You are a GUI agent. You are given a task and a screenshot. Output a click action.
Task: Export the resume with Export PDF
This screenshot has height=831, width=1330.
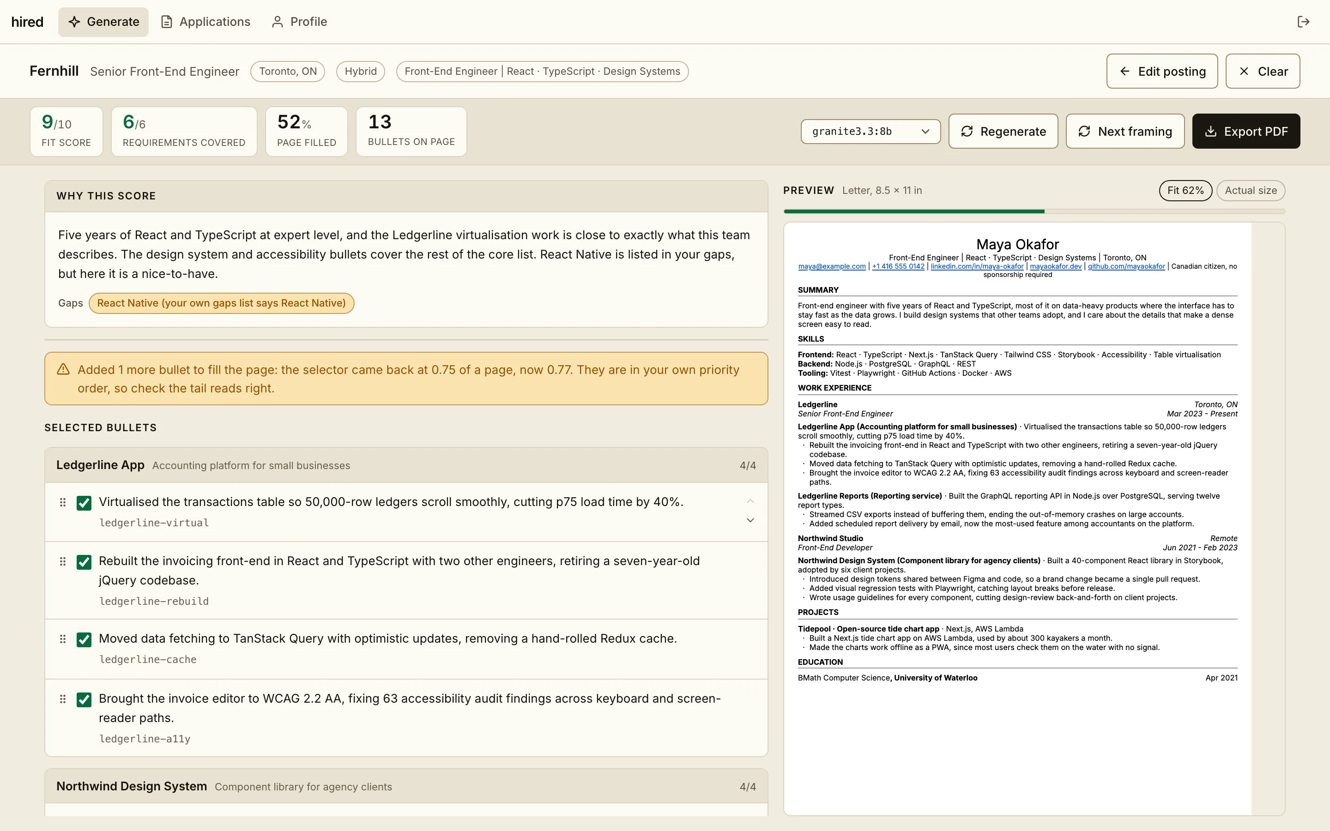pyautogui.click(x=1246, y=132)
